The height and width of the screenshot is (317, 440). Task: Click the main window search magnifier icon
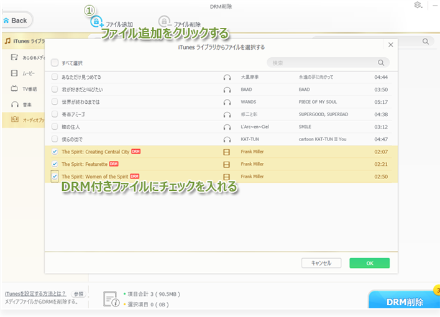click(x=426, y=42)
